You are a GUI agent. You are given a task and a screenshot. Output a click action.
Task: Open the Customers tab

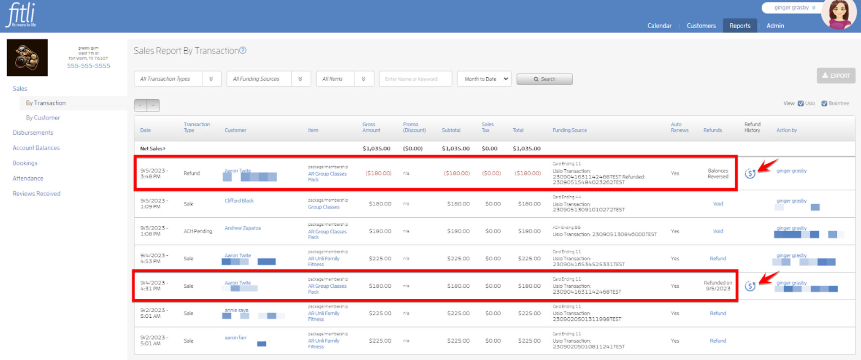701,26
